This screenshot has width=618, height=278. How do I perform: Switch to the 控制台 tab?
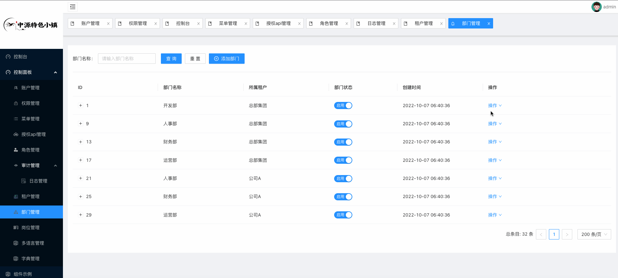(x=183, y=23)
